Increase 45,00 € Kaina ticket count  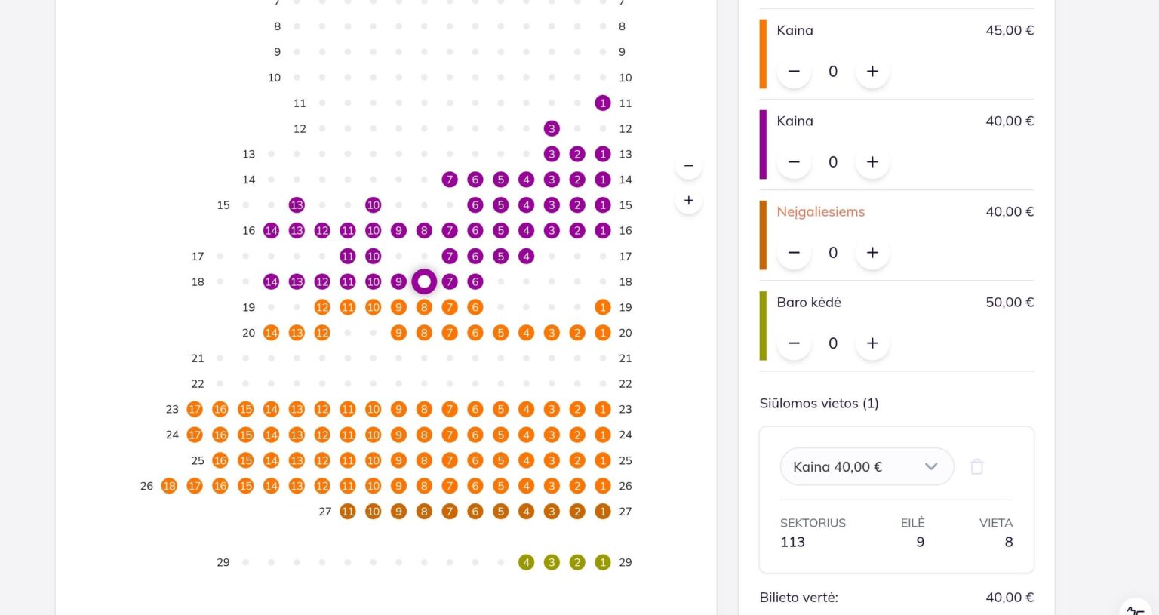pyautogui.click(x=872, y=71)
